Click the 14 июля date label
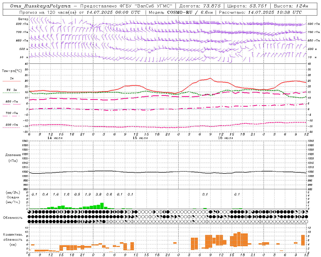The width and height of the screenshot is (321, 257). coord(55,138)
